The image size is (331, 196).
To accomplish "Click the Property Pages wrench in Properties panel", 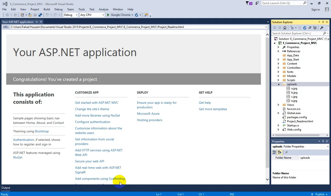I will (286, 152).
